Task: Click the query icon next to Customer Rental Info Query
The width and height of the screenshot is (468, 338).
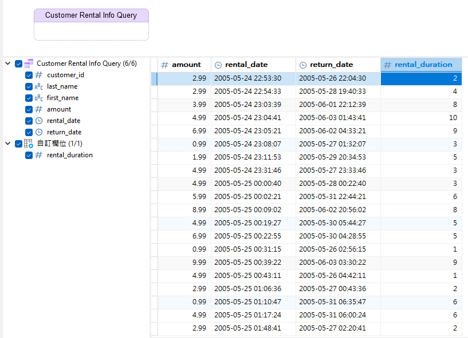Action: point(27,63)
